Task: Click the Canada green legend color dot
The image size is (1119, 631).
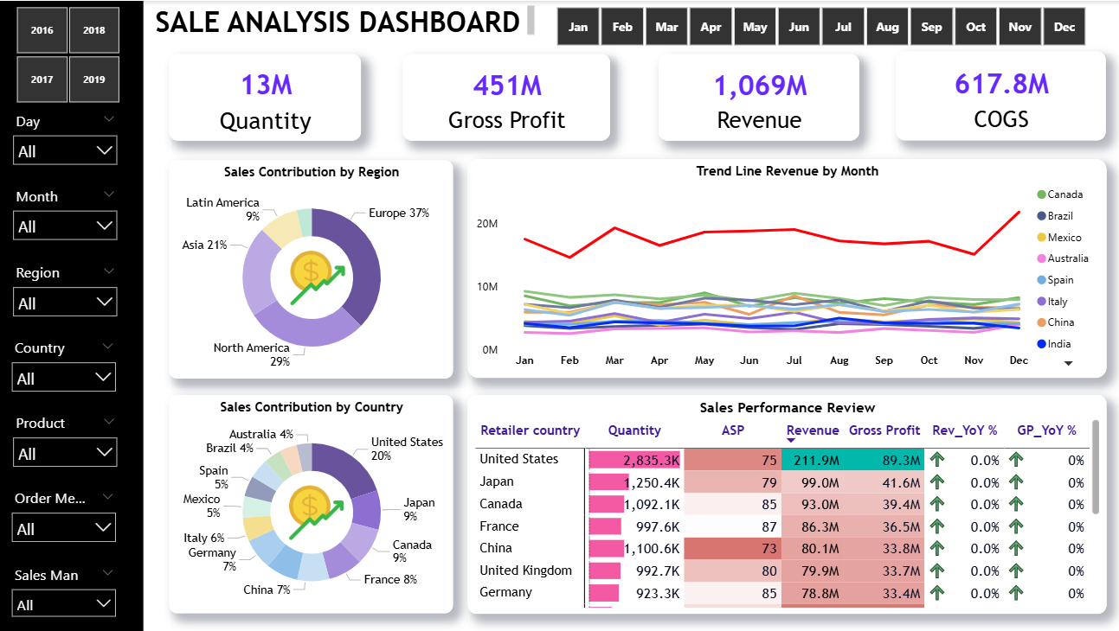Action: tap(1042, 194)
